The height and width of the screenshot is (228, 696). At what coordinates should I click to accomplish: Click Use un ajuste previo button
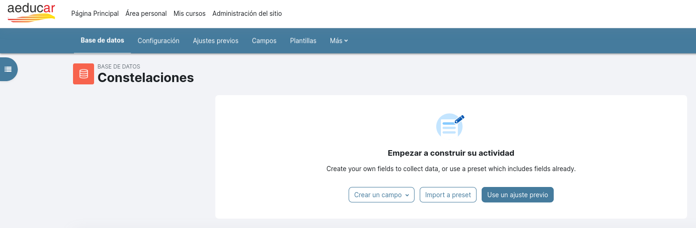click(x=518, y=195)
